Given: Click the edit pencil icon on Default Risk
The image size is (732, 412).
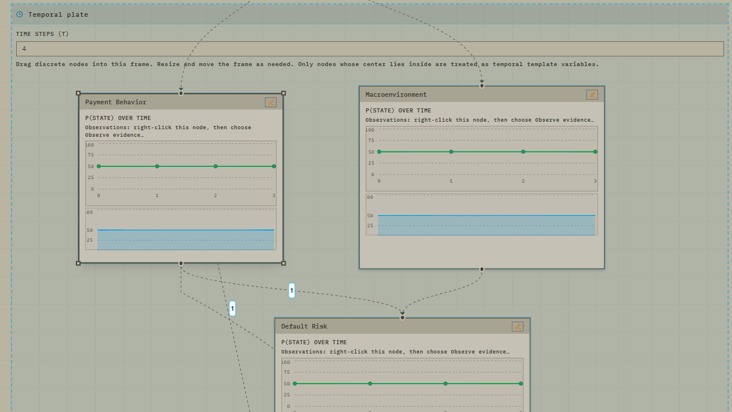Looking at the screenshot, I should coord(518,326).
